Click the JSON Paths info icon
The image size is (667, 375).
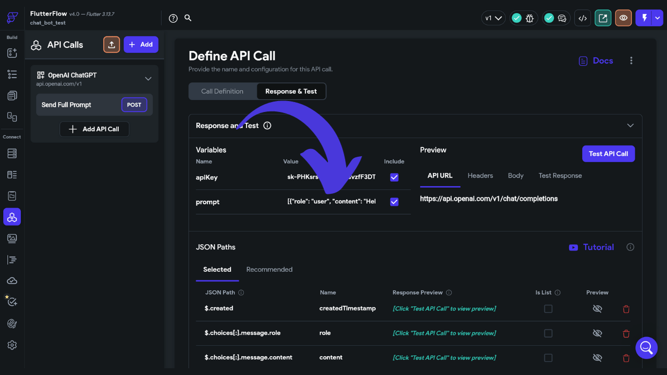coord(631,247)
